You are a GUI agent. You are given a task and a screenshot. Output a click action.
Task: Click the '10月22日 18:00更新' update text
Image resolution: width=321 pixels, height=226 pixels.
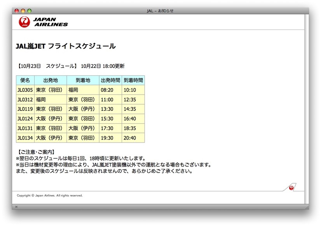coord(103,66)
